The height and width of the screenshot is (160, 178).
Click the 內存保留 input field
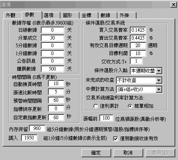pos(37,128)
